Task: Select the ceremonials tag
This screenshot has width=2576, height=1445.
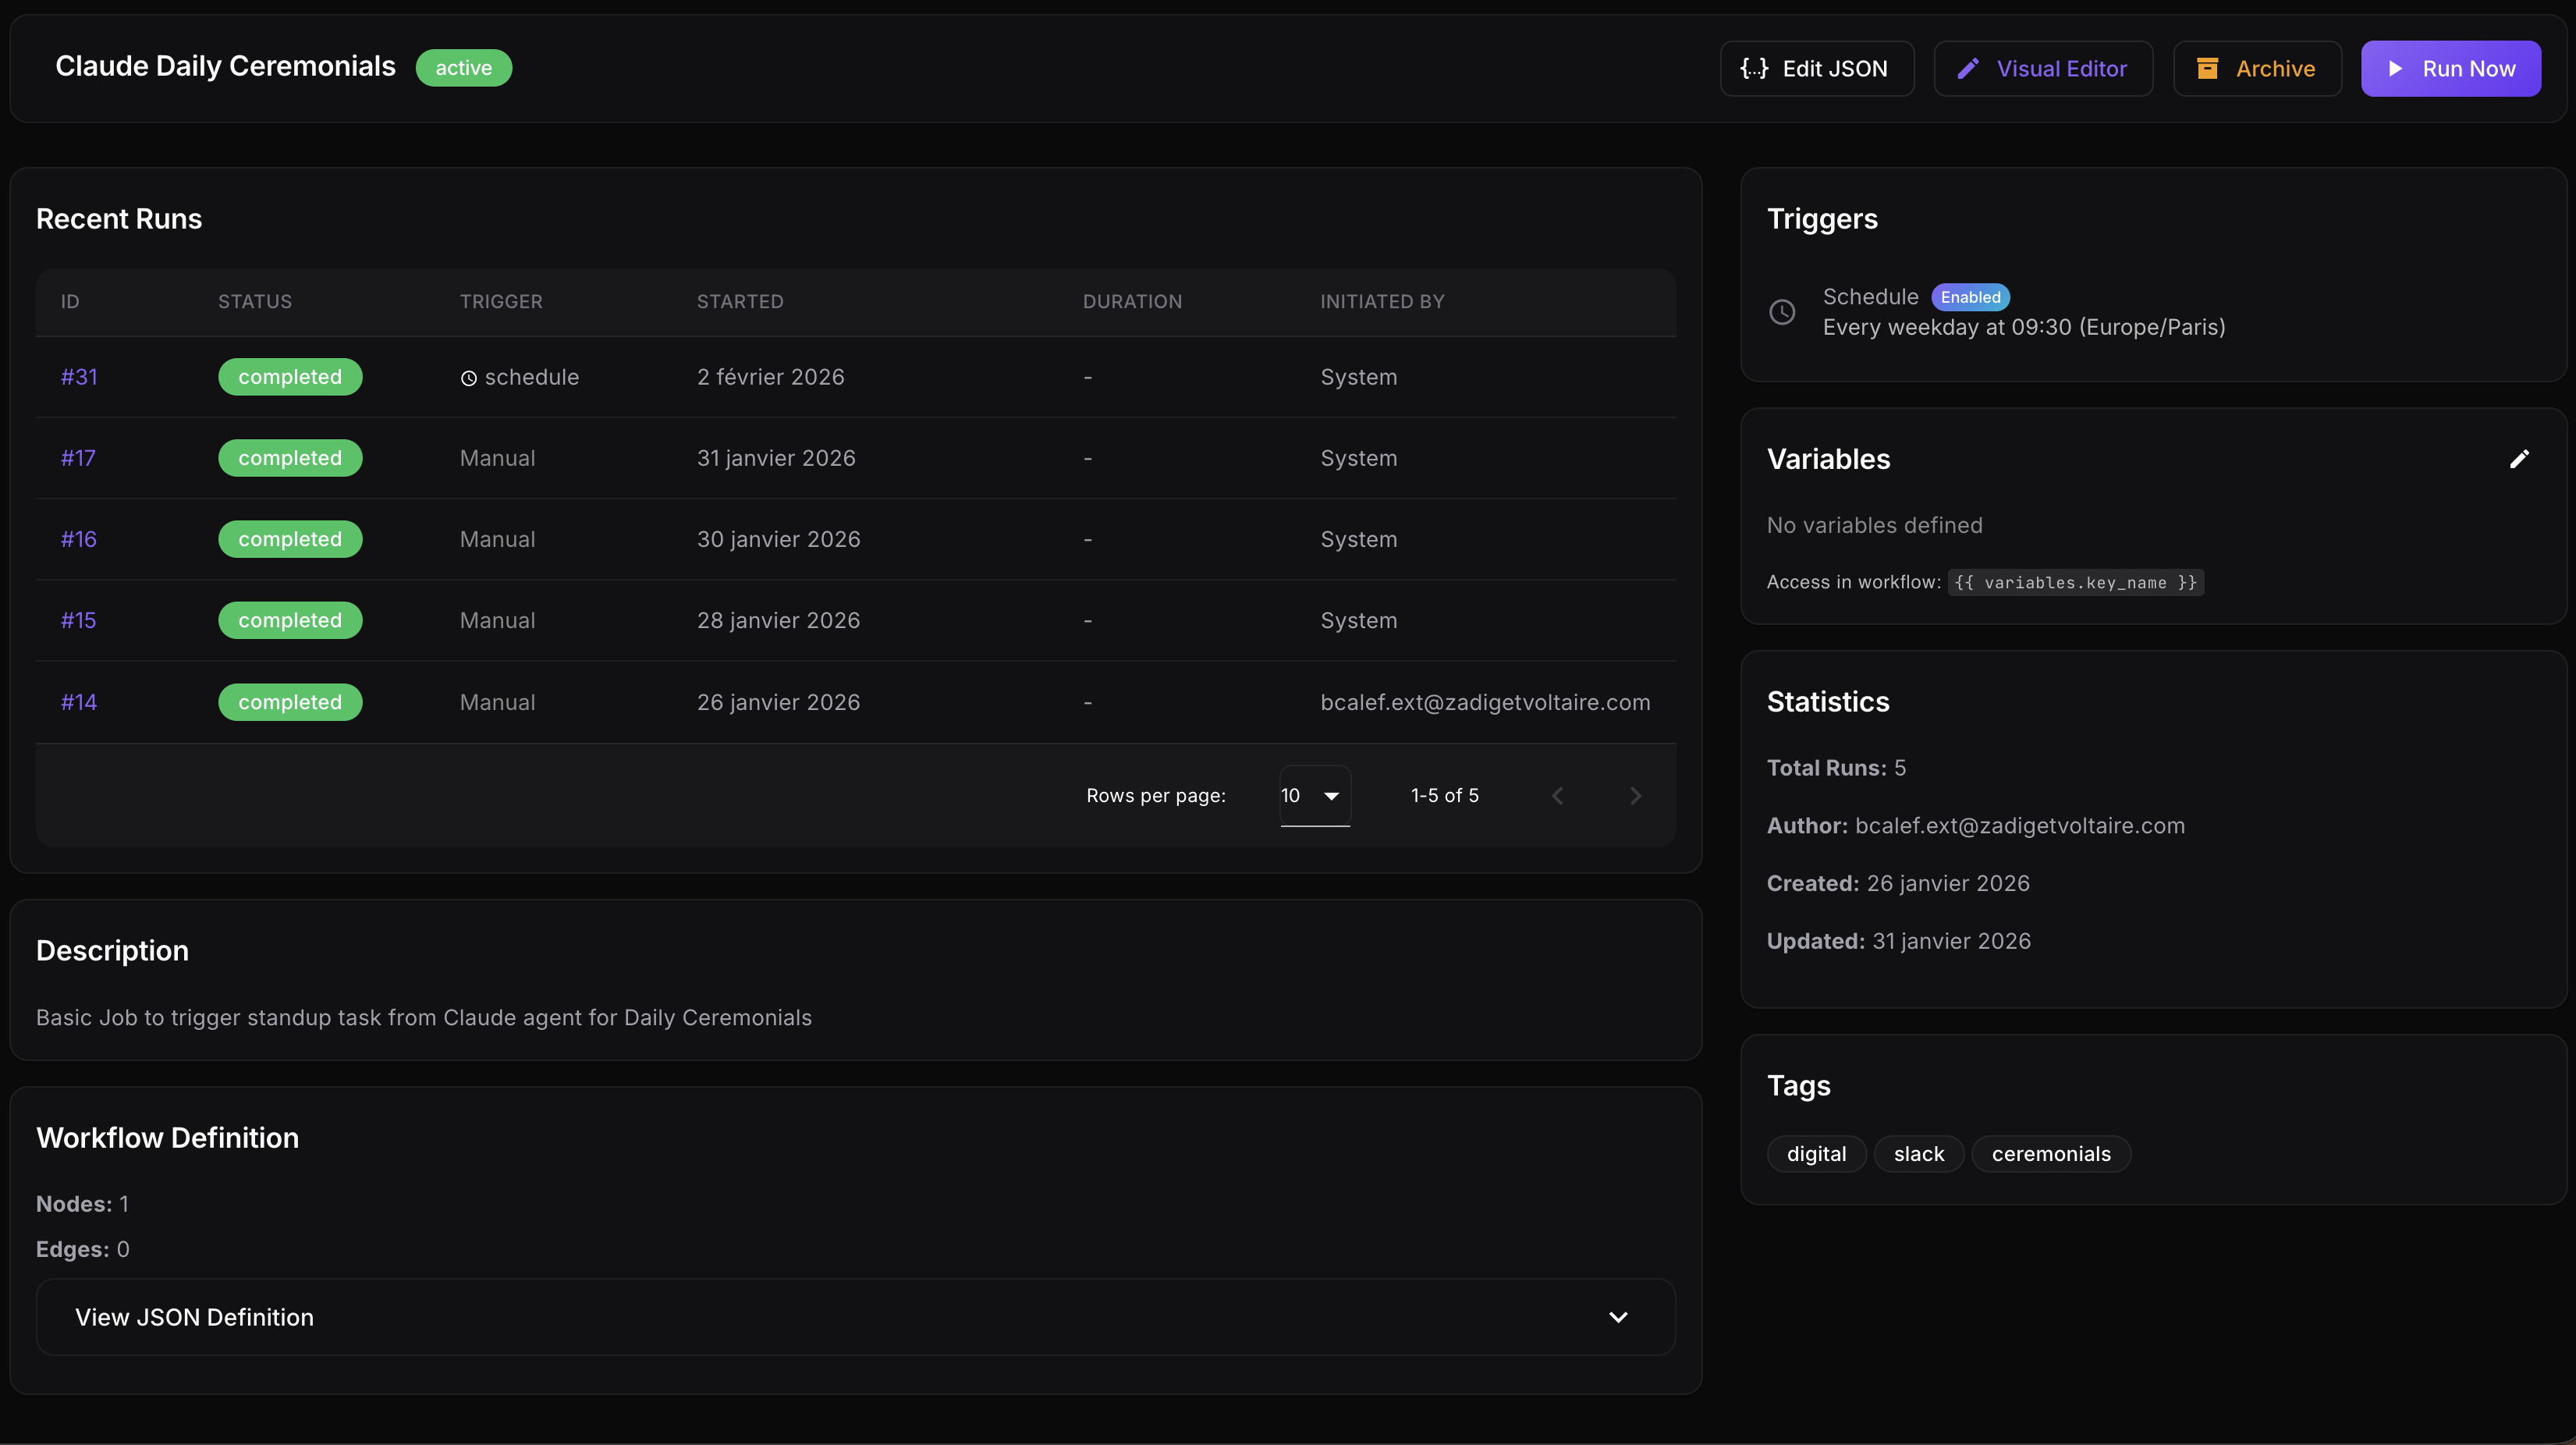Action: [2050, 1154]
